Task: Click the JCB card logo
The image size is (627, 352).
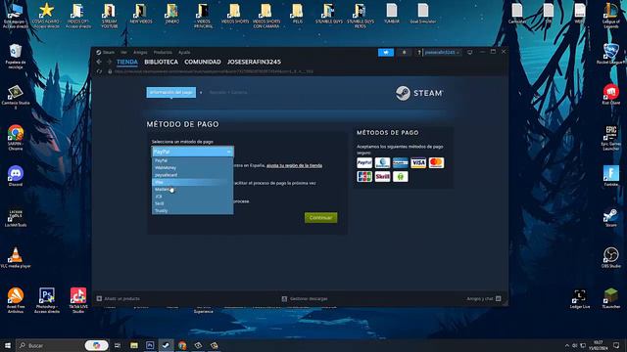Action: pos(364,176)
